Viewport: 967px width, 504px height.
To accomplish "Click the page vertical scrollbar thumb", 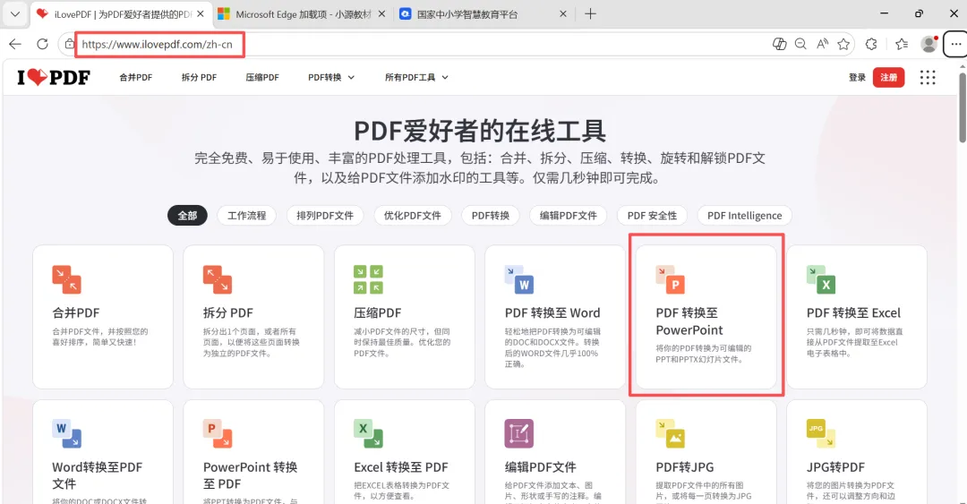I will pos(962,108).
